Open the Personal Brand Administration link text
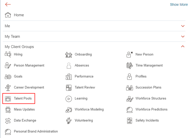The image size is (188, 138). (x=36, y=131)
